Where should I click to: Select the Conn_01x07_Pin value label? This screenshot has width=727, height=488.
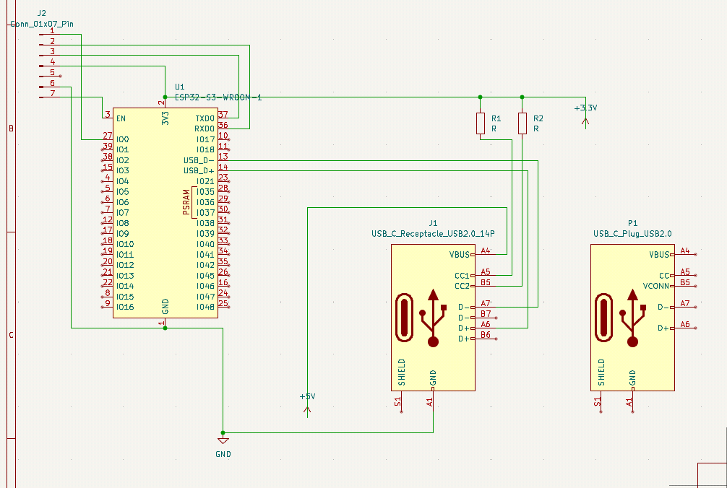click(42, 24)
